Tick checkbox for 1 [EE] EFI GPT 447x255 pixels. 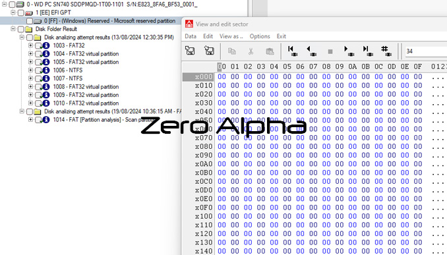point(20,13)
